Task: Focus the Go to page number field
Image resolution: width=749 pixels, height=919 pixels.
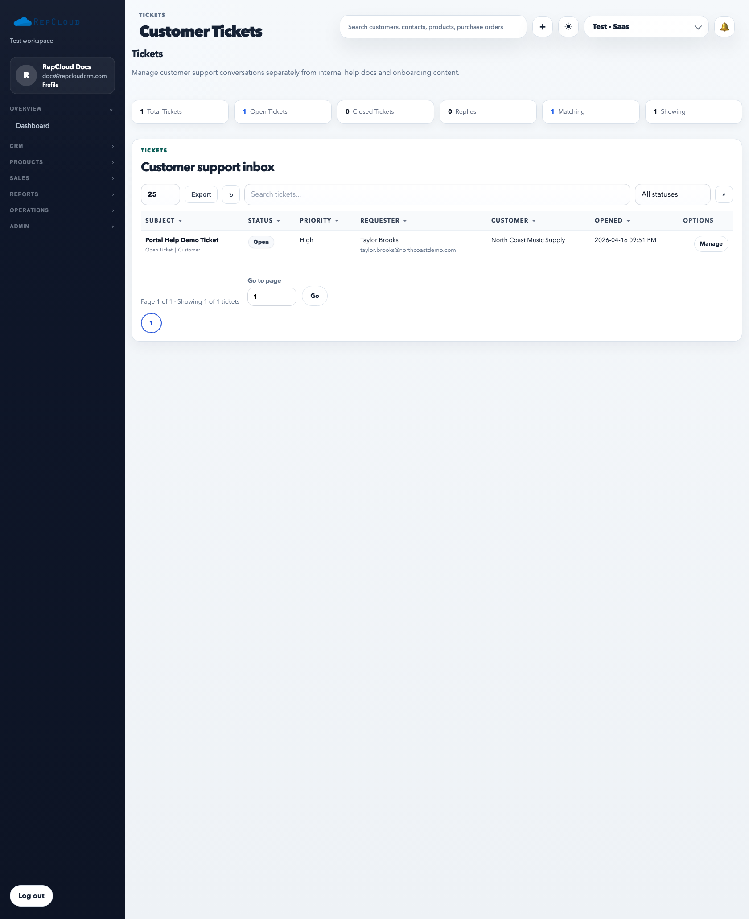Action: (272, 297)
